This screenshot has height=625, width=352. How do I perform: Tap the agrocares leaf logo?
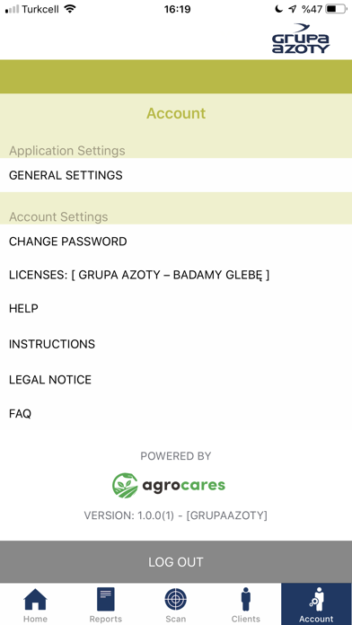pyautogui.click(x=125, y=486)
